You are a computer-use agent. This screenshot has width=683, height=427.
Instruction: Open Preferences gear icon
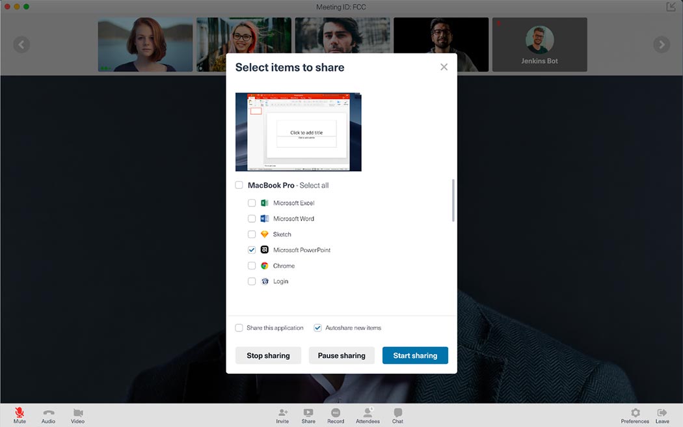coord(635,413)
